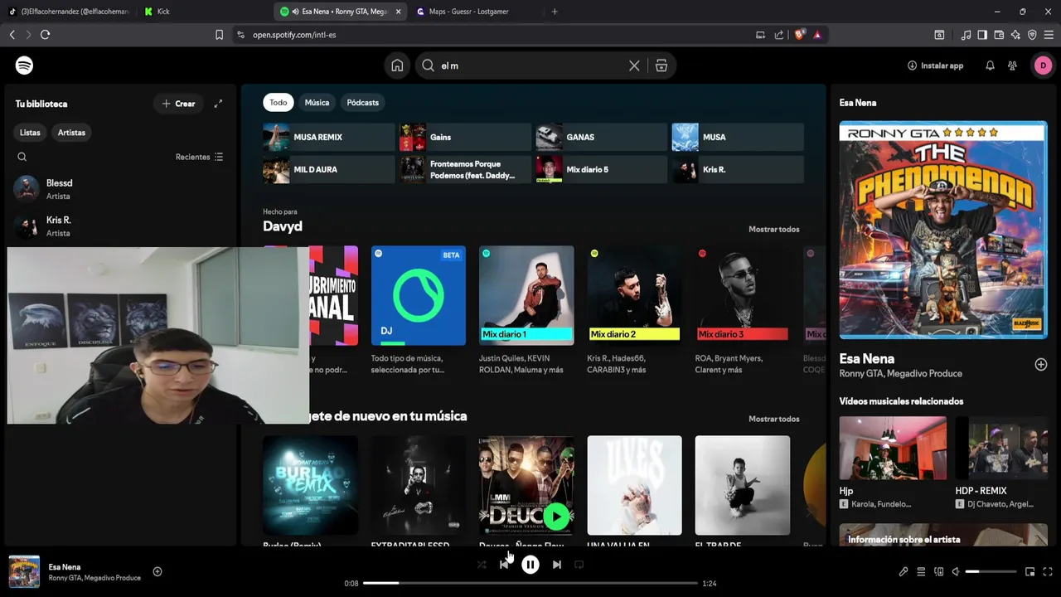Viewport: 1061px width, 597px height.
Task: Filter library by Artistas
Action: [71, 133]
